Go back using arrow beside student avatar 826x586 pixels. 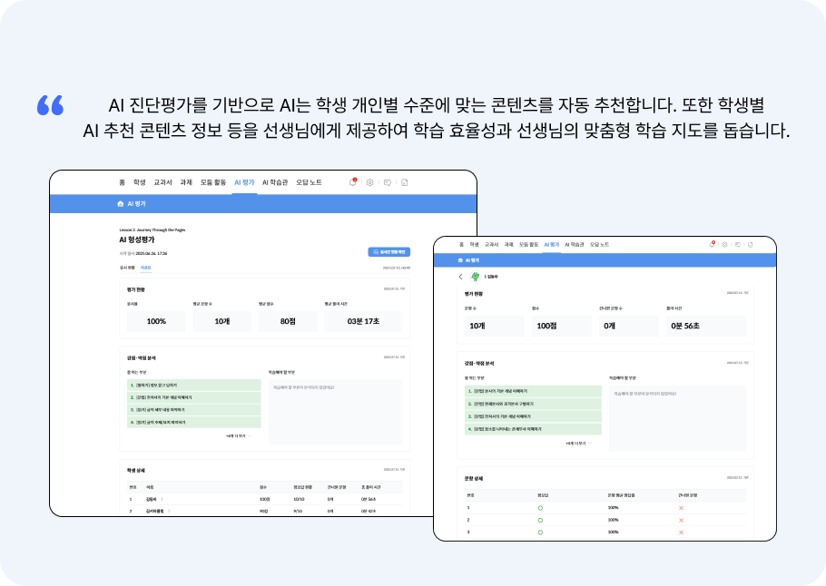point(461,277)
